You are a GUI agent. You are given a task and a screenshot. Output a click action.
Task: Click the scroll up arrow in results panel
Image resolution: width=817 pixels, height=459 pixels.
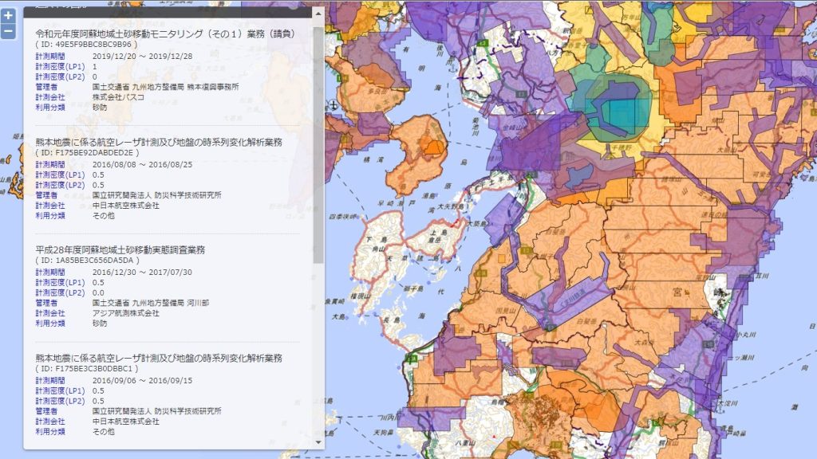318,13
